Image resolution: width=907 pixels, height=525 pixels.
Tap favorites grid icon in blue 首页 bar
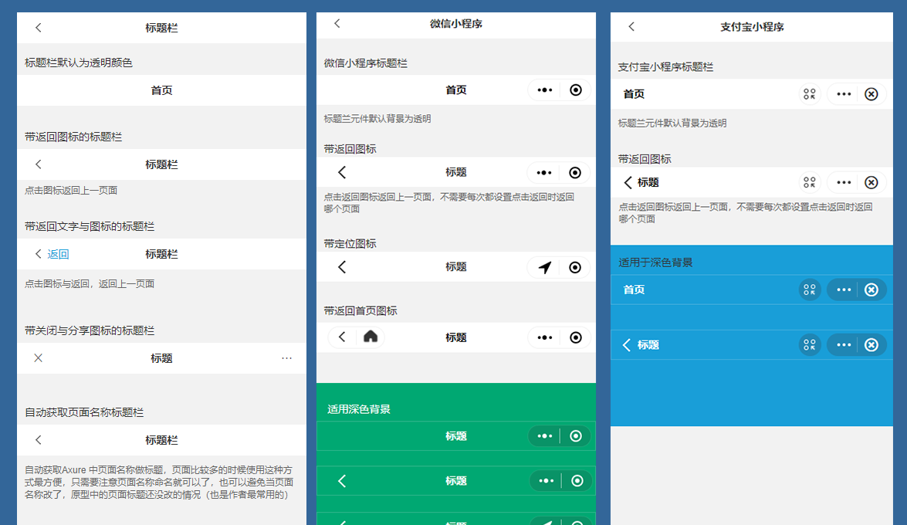809,290
